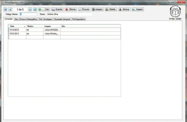Switch to Obs. Clínica e Radiográfica tab
The height and width of the screenshot is (122, 187).
26,19
